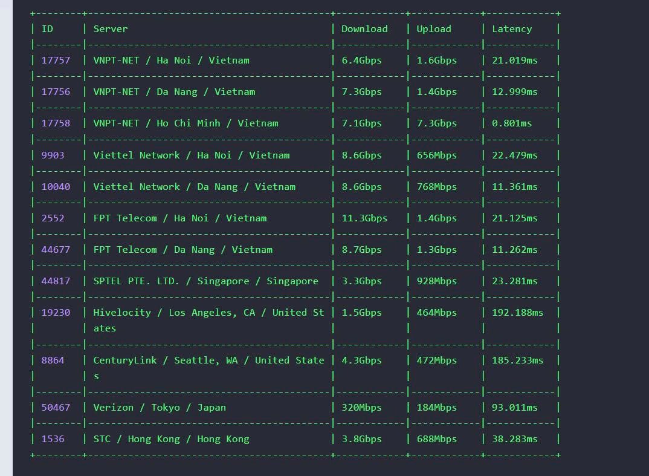Select 'VNPT-NET / Da Nang / Vietnam' text
Image resolution: width=649 pixels, height=476 pixels.
coord(174,92)
